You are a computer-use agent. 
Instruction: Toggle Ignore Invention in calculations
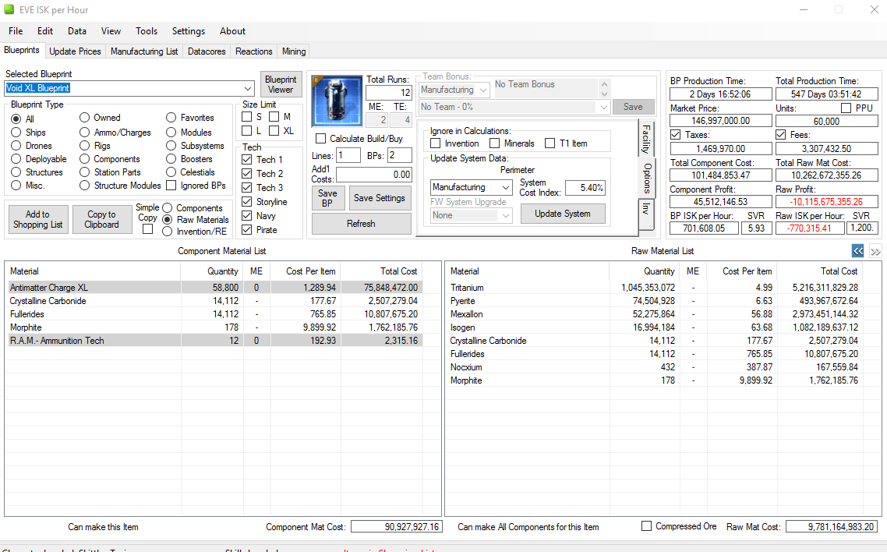pyautogui.click(x=436, y=143)
